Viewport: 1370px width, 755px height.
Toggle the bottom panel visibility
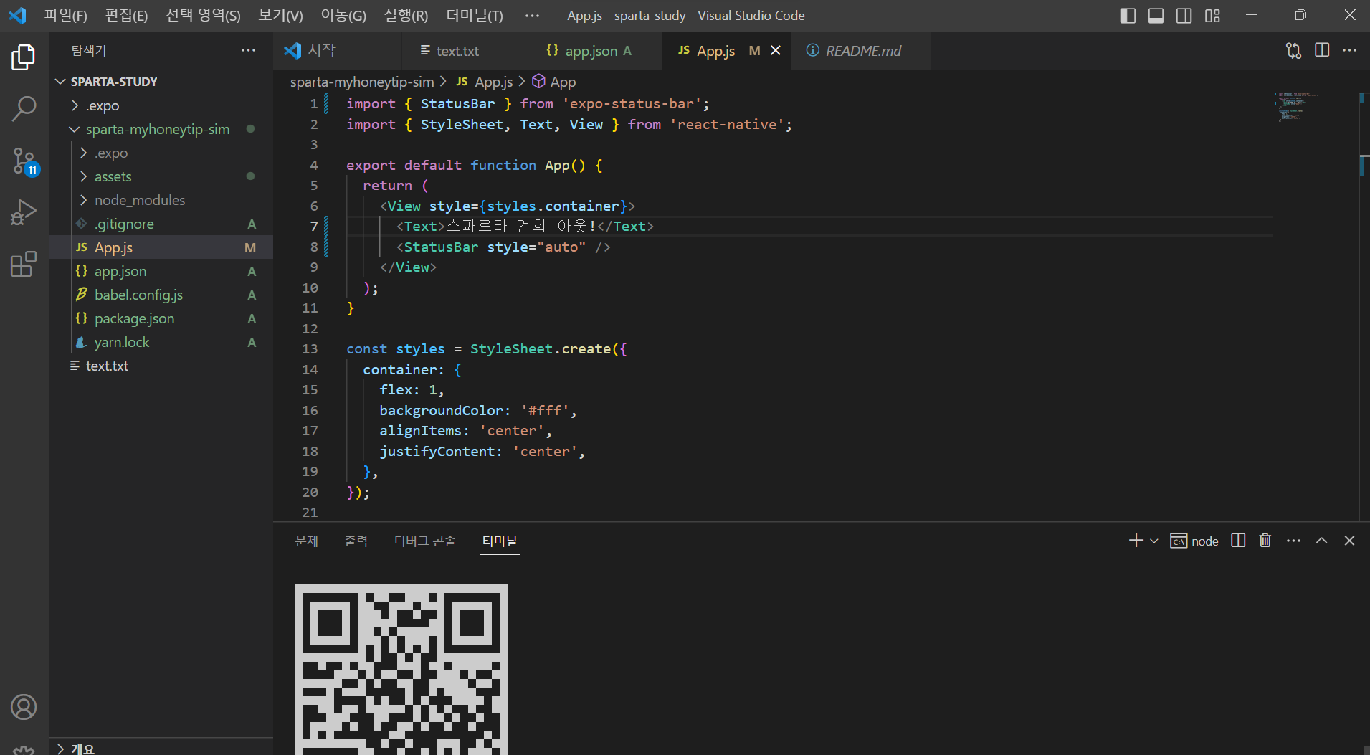coord(1156,16)
